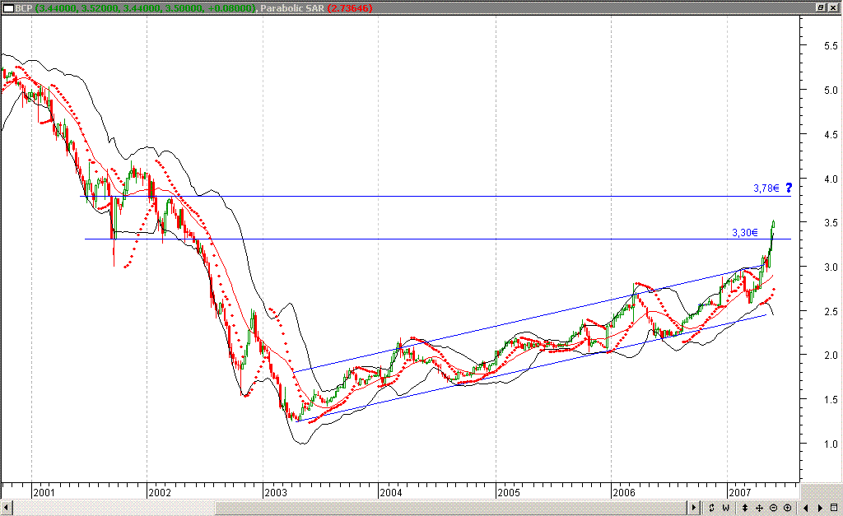Select the question mark beside 3,78€
The height and width of the screenshot is (516, 843).
pyautogui.click(x=789, y=188)
